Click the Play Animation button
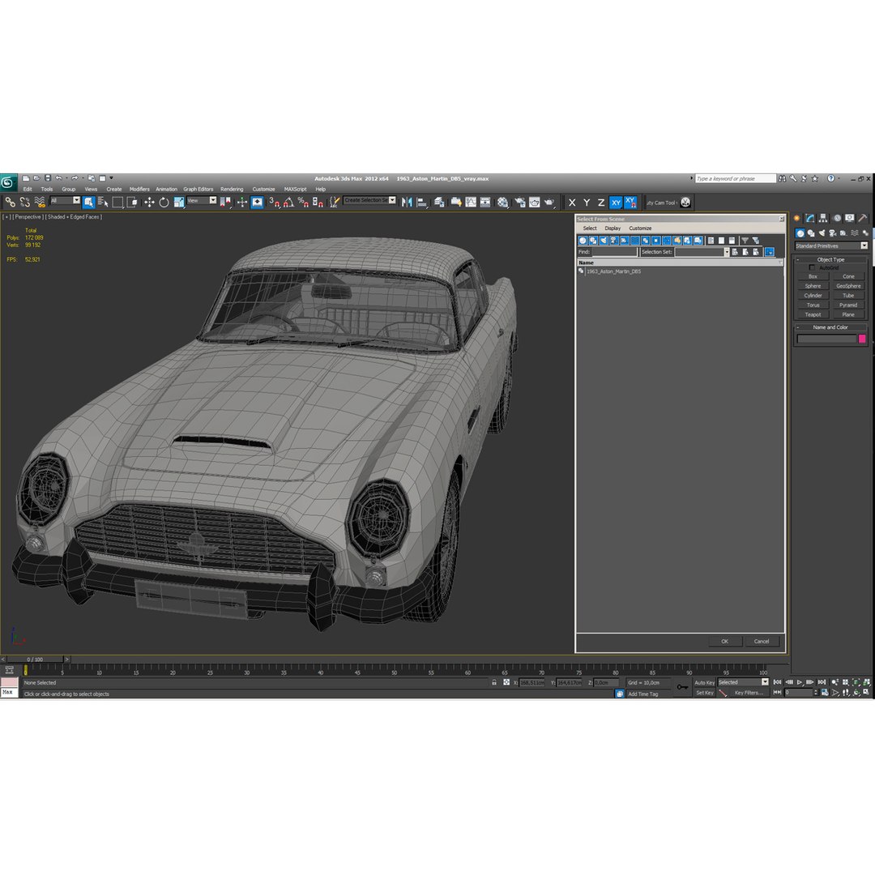The width and height of the screenshot is (875, 875). tap(800, 682)
